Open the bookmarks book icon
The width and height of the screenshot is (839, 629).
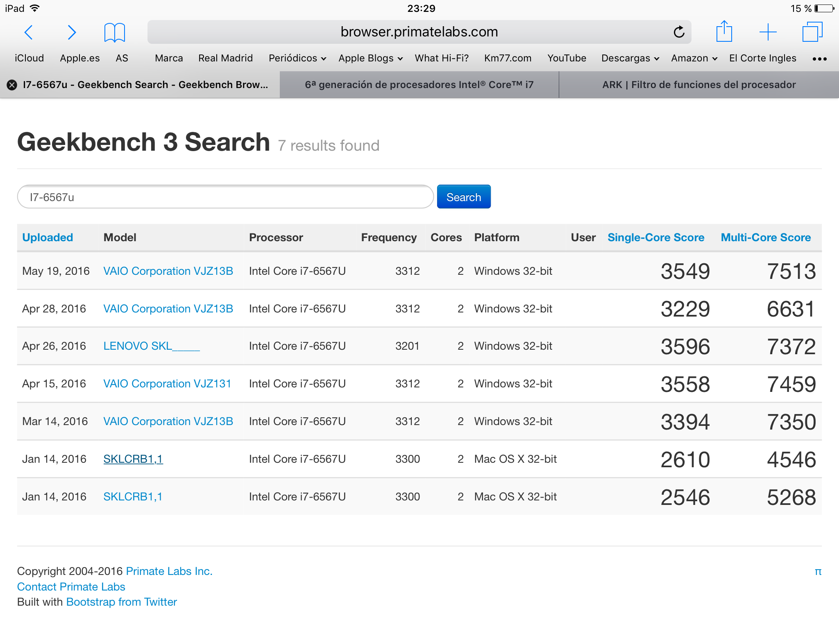pos(114,32)
